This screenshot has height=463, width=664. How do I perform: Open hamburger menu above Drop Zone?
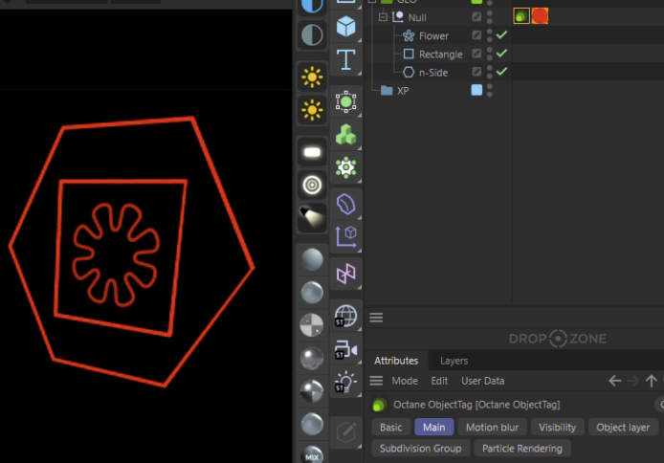(376, 318)
